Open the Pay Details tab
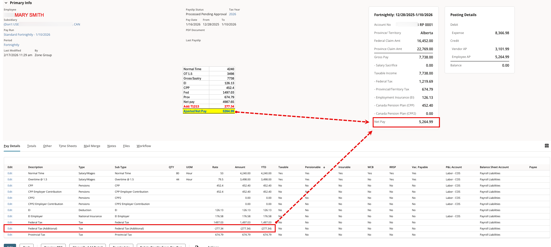The image size is (551, 247). 12,146
